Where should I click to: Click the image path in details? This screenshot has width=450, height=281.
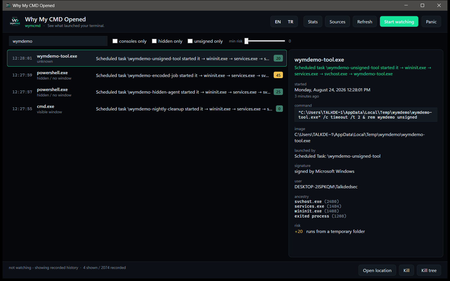coord(359,137)
